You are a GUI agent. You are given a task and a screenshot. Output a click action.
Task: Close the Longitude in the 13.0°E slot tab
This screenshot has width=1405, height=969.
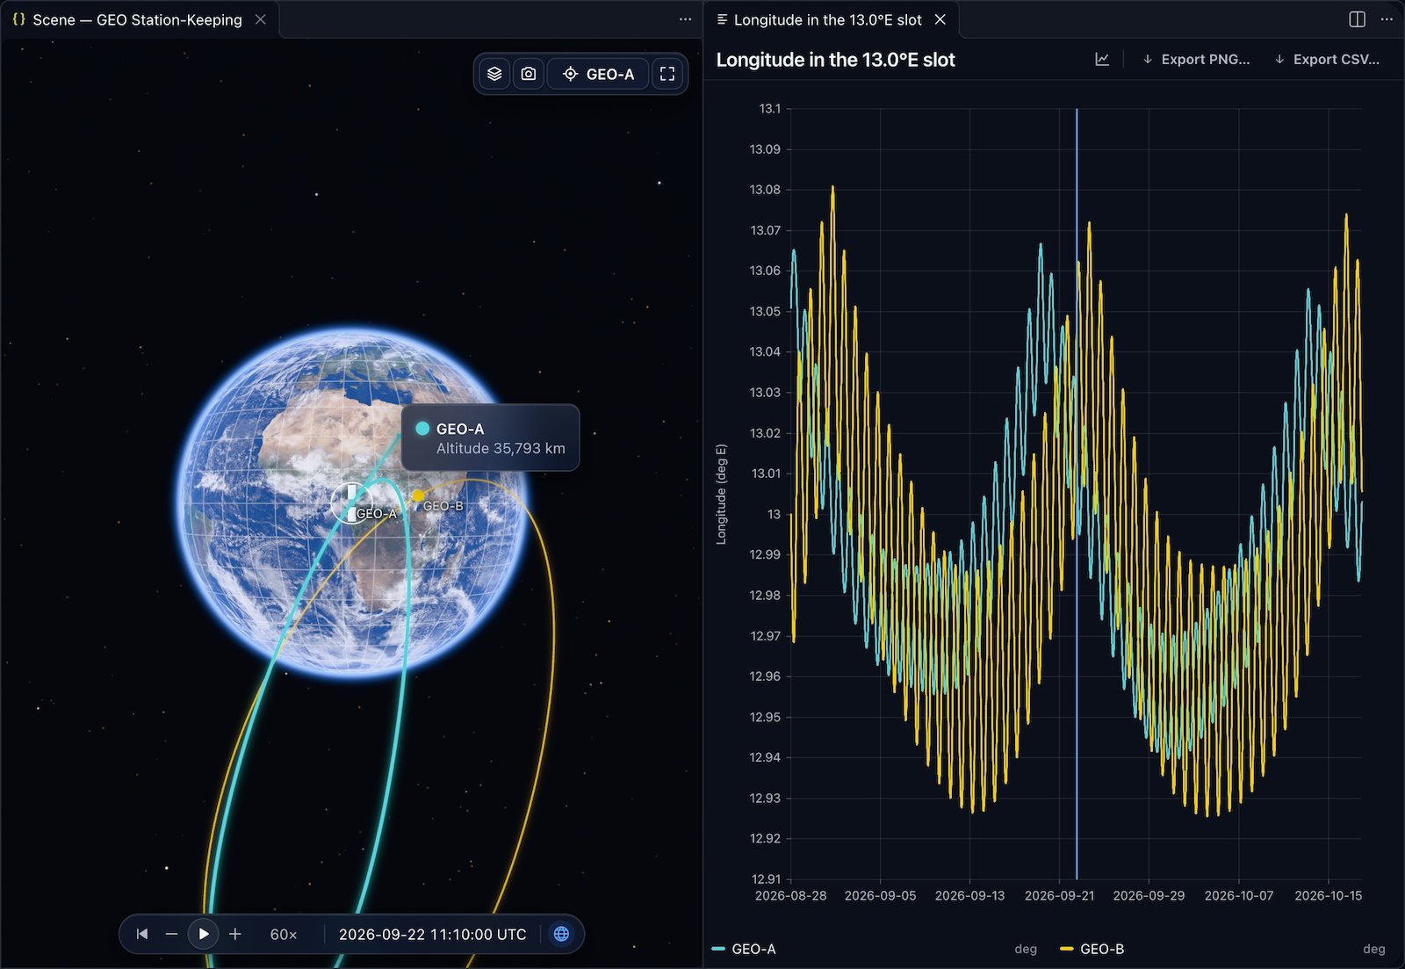[940, 19]
